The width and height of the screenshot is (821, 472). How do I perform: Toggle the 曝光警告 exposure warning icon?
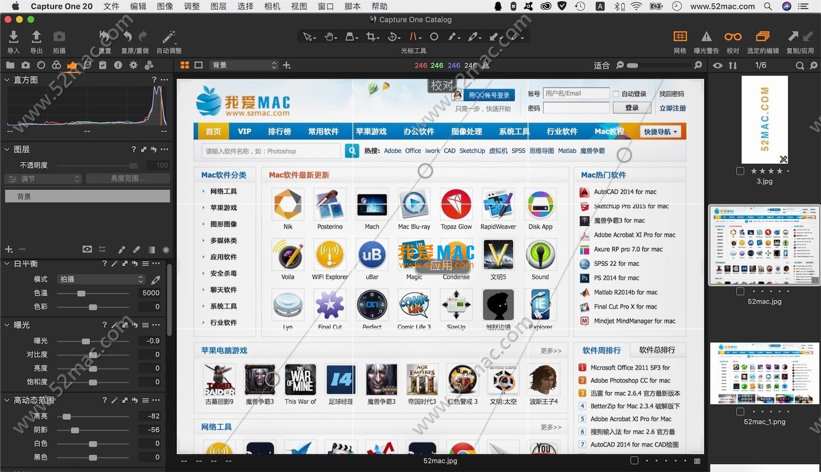[x=706, y=36]
